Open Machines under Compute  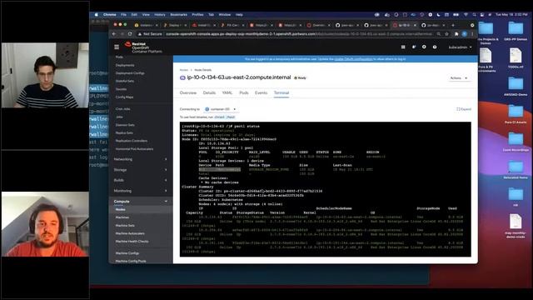click(x=122, y=217)
